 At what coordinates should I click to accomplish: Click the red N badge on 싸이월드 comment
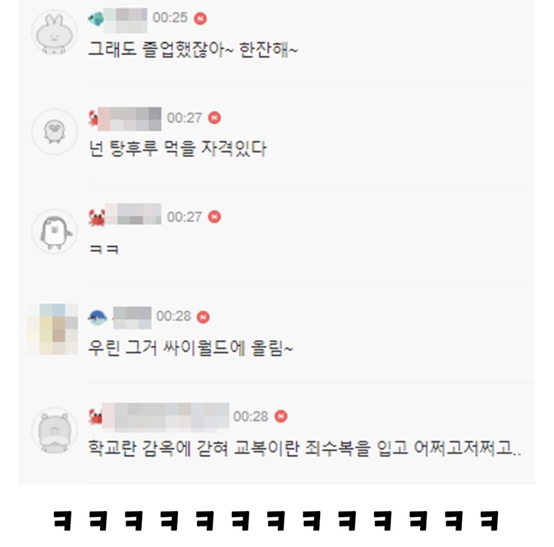(x=203, y=317)
